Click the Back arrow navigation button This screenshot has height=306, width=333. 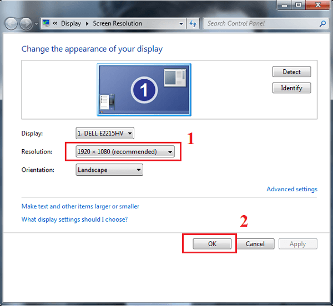pos(11,24)
